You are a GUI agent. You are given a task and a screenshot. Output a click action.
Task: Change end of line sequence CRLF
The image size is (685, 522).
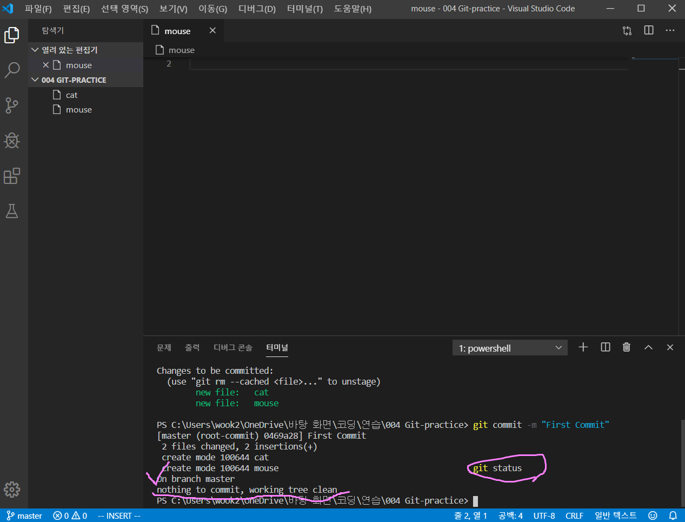coord(574,516)
